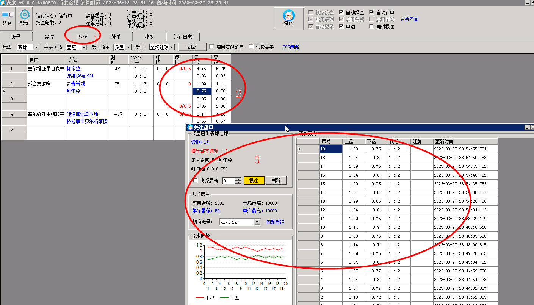Go to the 核对 tab
Screen dimensions: 534x305
[x=149, y=37]
